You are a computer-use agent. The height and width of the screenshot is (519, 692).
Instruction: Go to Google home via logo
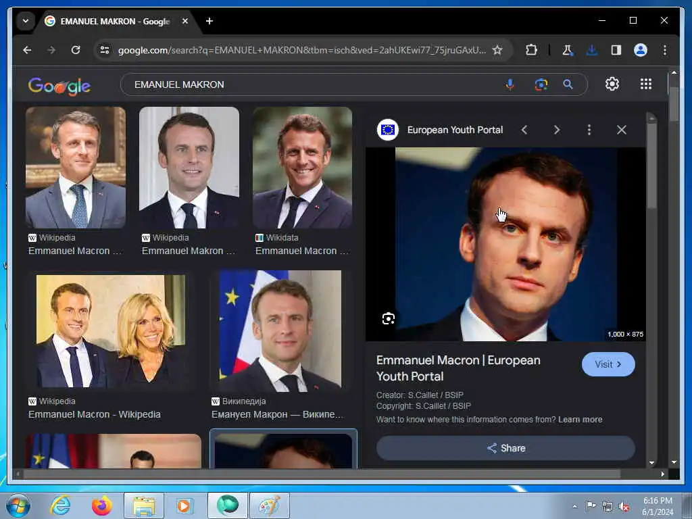(x=59, y=86)
